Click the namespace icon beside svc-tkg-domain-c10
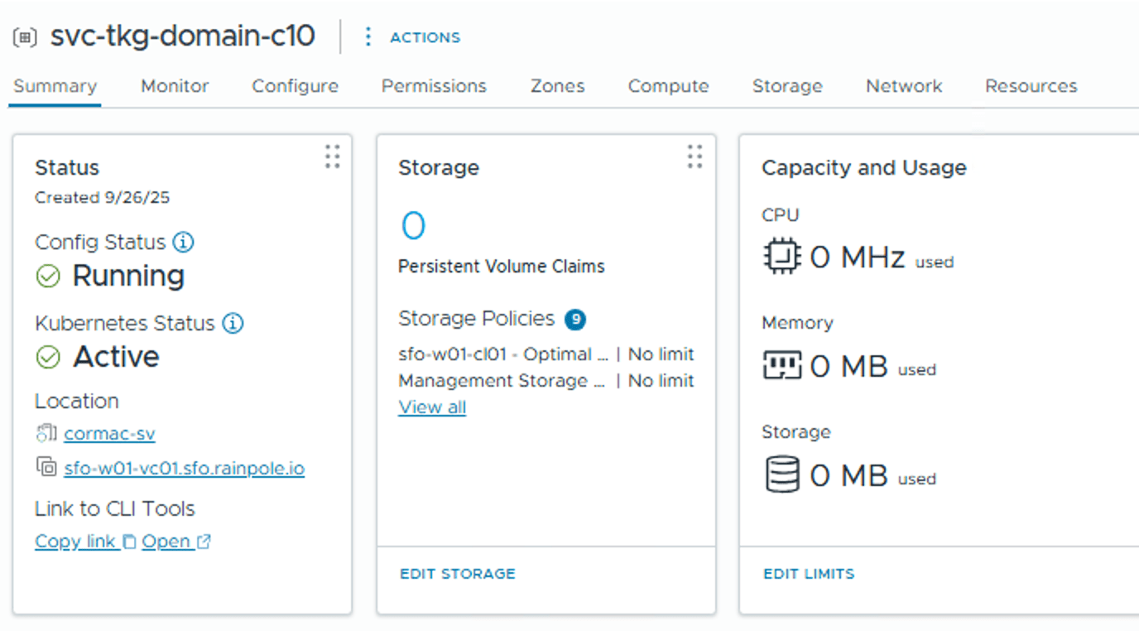Viewport: 1139px width, 631px height. coord(25,37)
